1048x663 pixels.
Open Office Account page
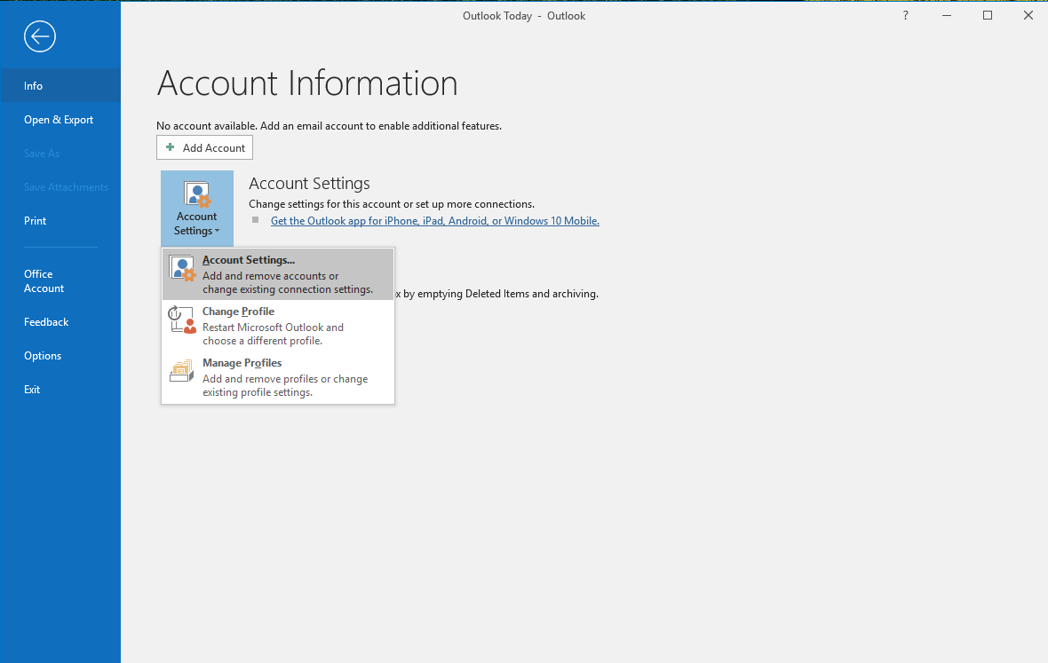pos(60,281)
